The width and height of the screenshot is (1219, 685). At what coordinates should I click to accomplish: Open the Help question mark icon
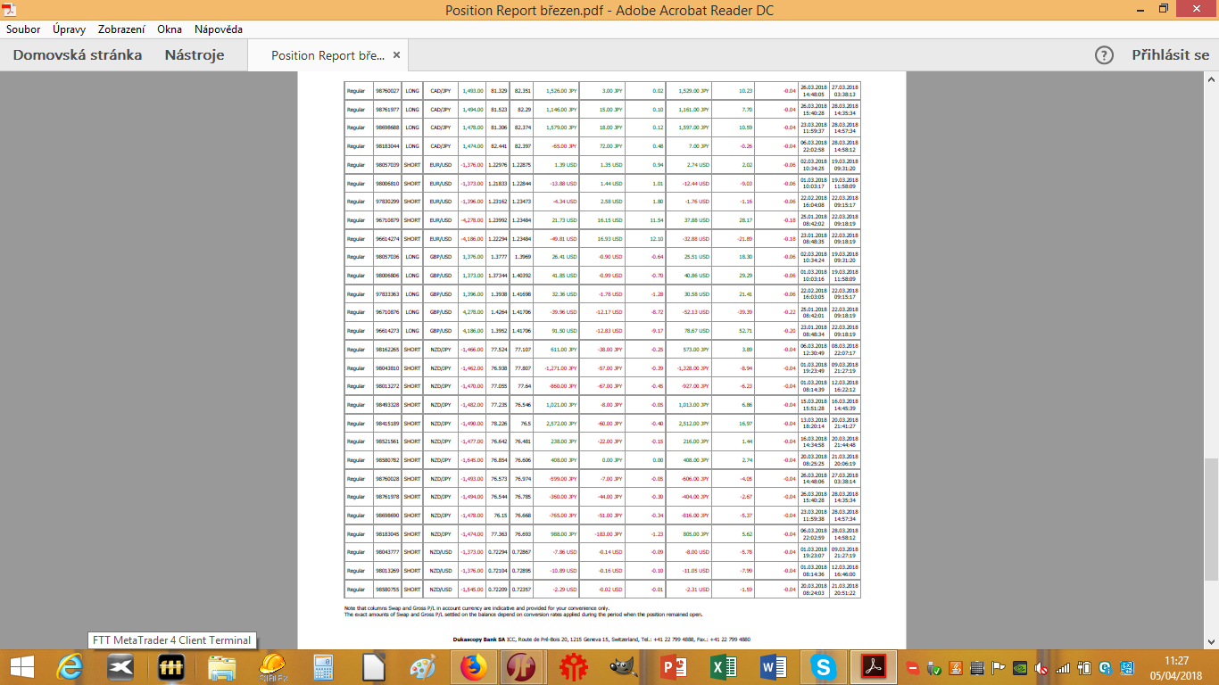click(x=1104, y=55)
